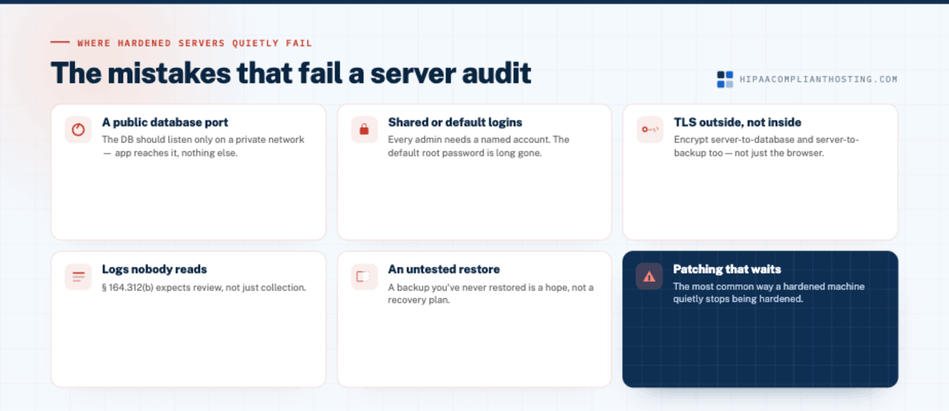Click the 'Where hardened servers quietly fail' tagline
The image size is (949, 411).
click(195, 43)
